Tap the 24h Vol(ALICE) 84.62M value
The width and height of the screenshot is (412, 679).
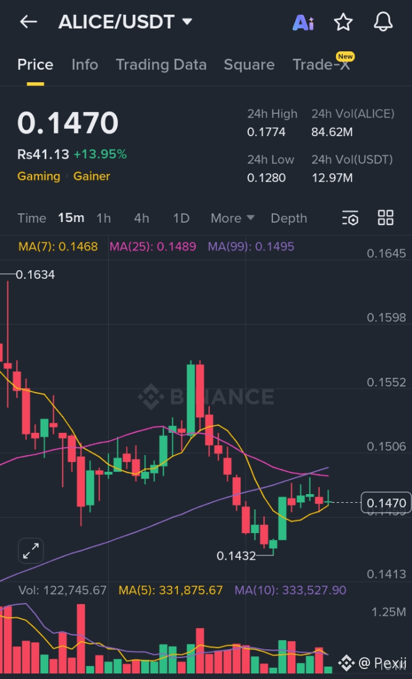pos(332,132)
